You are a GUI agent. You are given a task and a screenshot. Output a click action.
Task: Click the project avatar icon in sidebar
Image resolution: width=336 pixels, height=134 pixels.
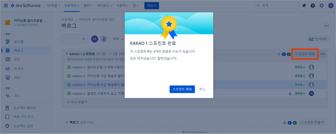(8, 22)
